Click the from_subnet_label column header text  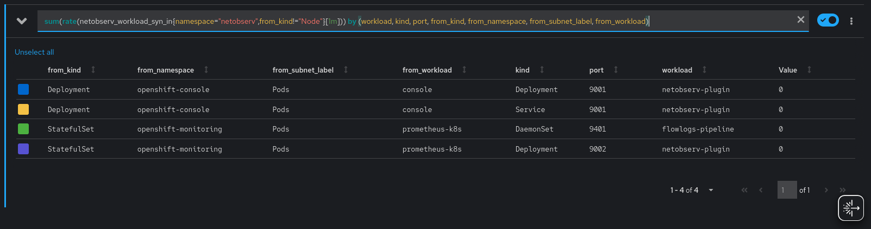[x=303, y=70]
